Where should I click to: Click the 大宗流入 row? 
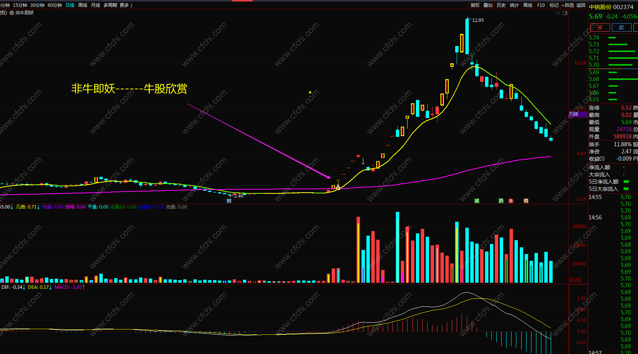(x=613, y=175)
